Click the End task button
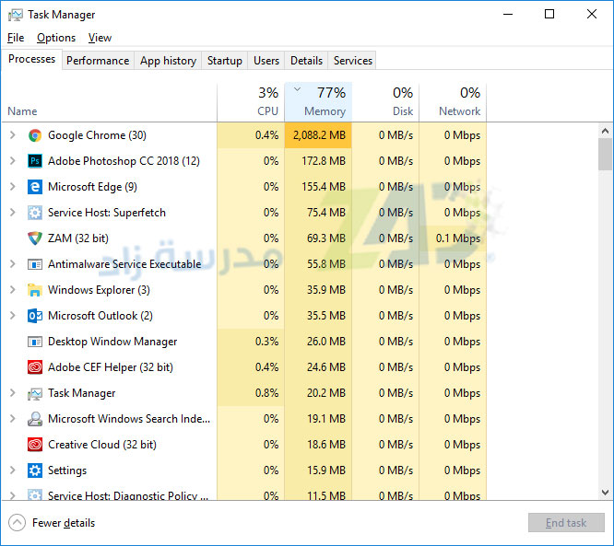Screen dimensions: 614x546 click(x=566, y=523)
